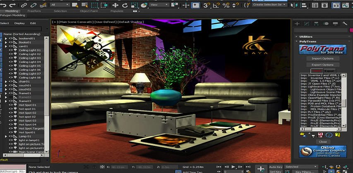
Task: Open the Hierarchy command panel tab
Action: [x=316, y=23]
